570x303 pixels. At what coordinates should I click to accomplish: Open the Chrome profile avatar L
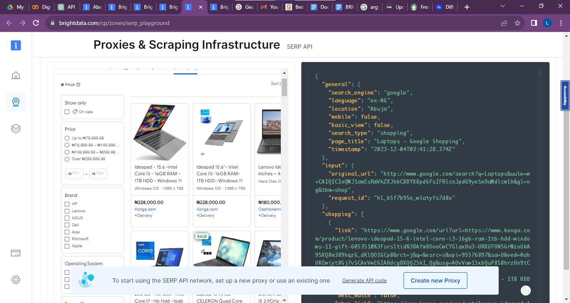click(547, 23)
